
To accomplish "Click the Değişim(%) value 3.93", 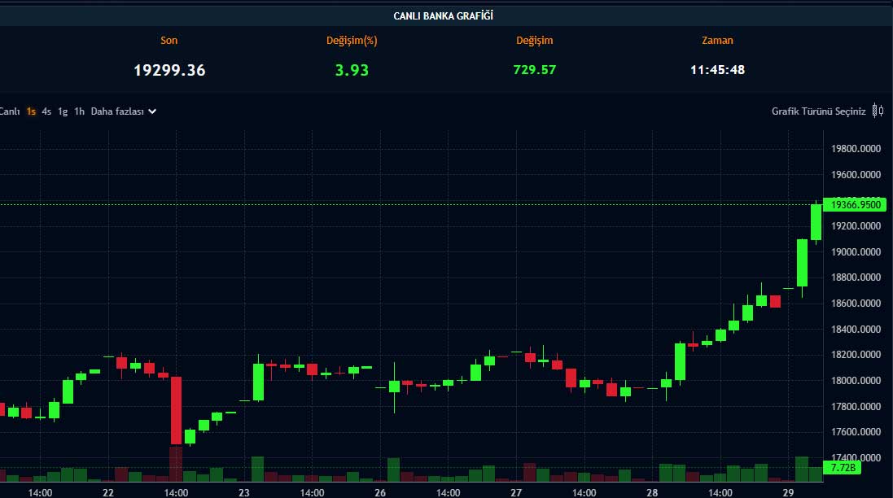I will tap(352, 70).
